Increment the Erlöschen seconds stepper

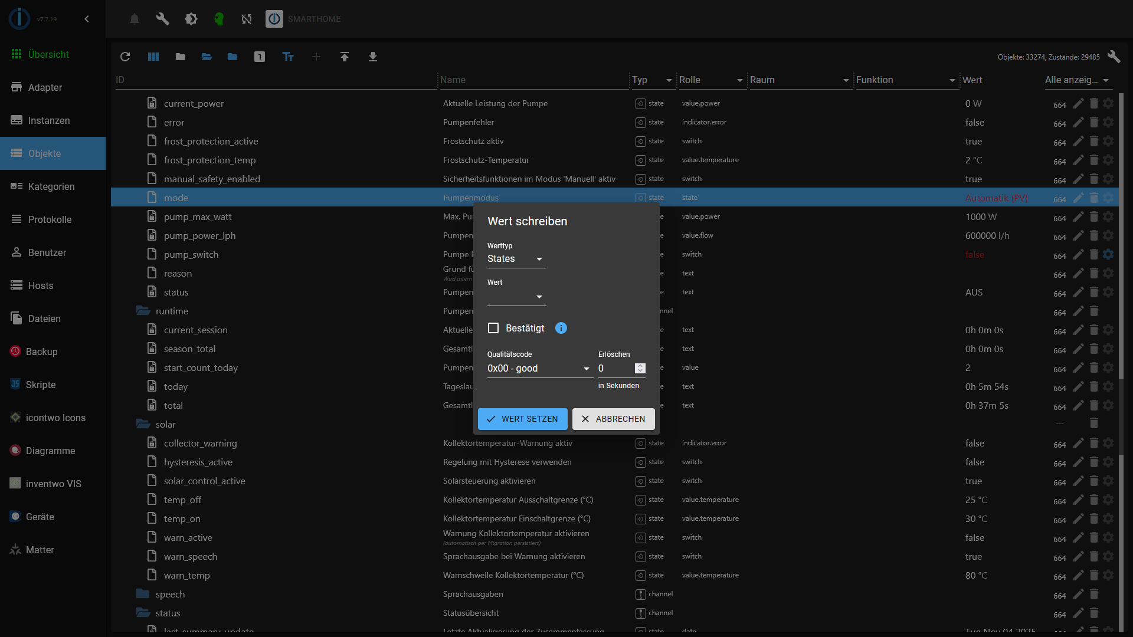point(640,366)
